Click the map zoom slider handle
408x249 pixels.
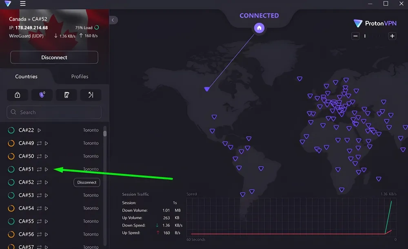365,36
